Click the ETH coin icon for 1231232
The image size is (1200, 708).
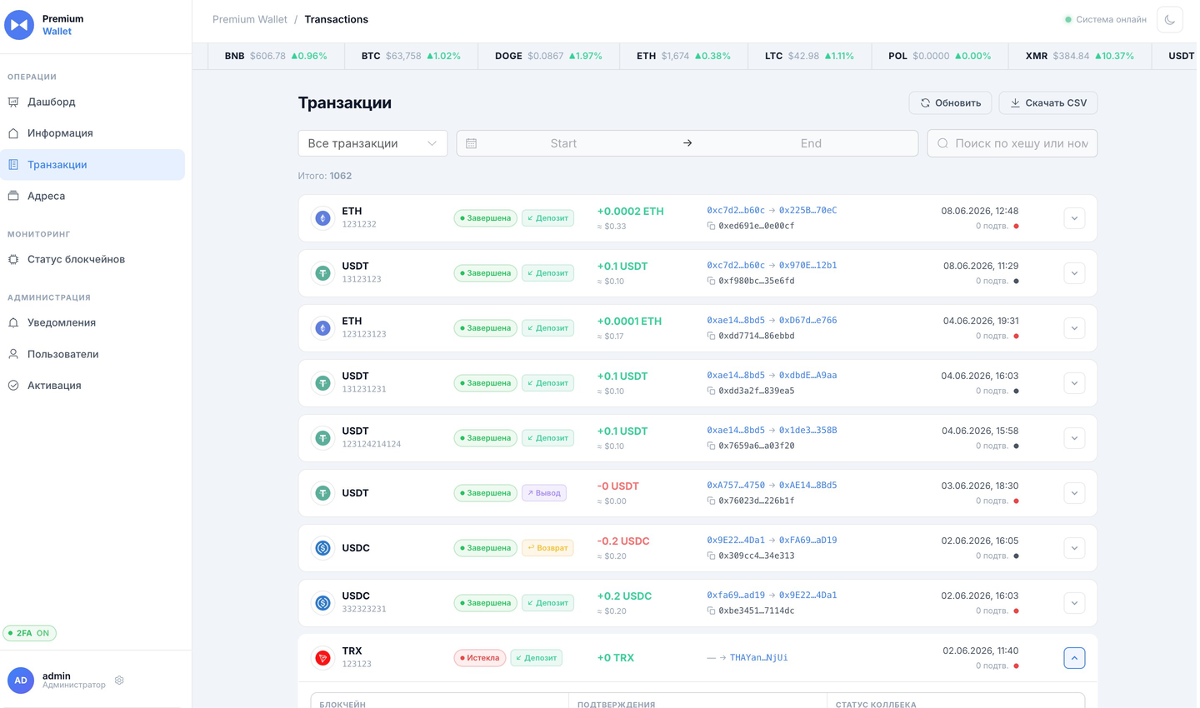click(x=322, y=218)
